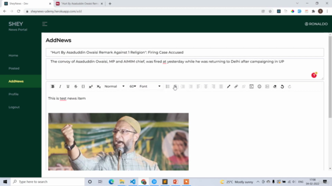Click the embedded Owaisi image
Image resolution: width=332 pixels, height=186 pixels.
[x=118, y=142]
